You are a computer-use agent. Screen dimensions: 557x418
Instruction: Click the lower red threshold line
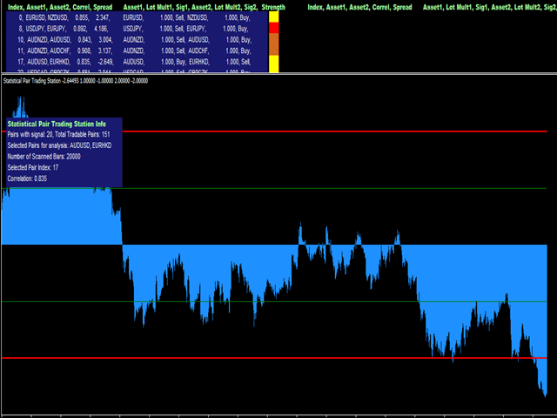[261, 358]
